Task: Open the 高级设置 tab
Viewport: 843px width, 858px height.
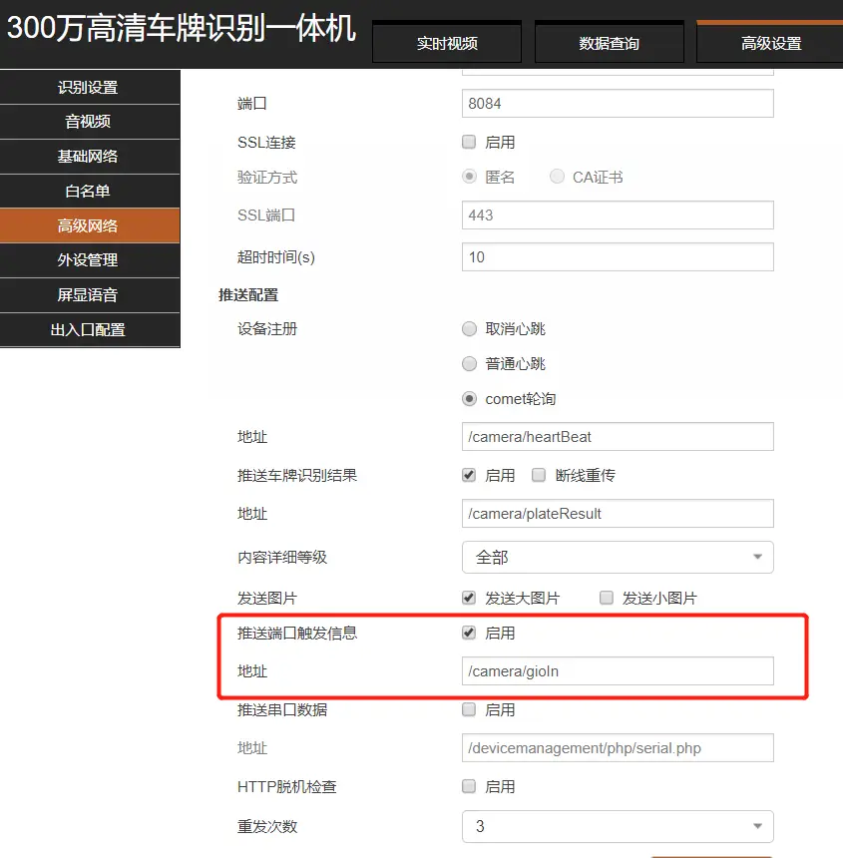Action: (770, 43)
